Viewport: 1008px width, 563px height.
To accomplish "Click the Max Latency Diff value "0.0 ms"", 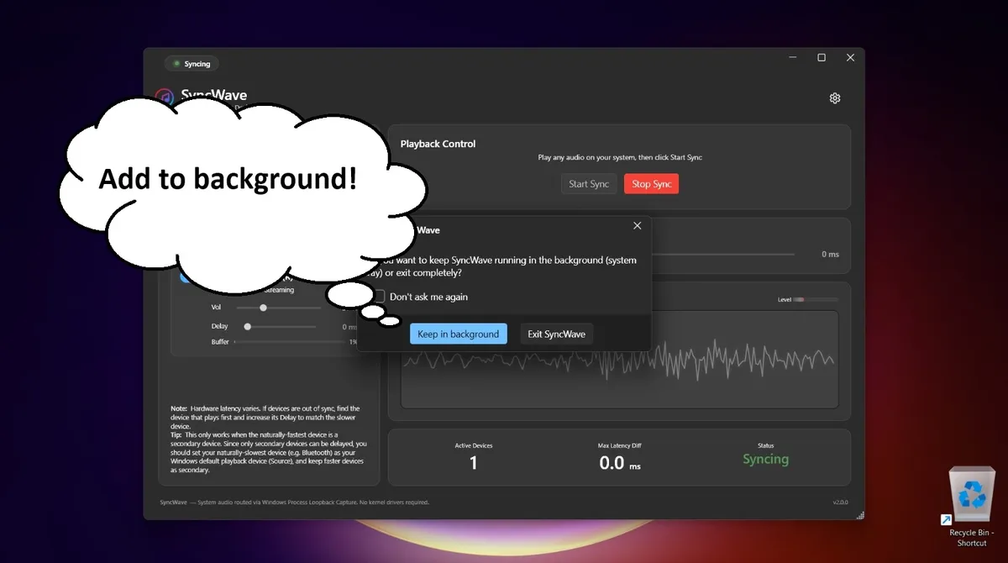I will coord(620,463).
